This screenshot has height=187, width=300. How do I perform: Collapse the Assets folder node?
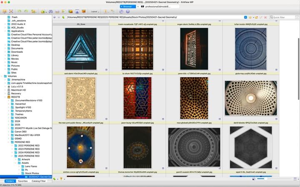point(15,163)
